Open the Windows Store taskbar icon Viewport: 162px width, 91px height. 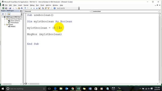click(96, 89)
